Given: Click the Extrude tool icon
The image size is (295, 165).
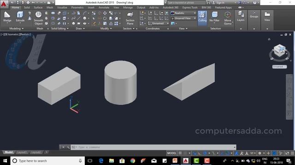Looking at the screenshot, I should [20, 15].
